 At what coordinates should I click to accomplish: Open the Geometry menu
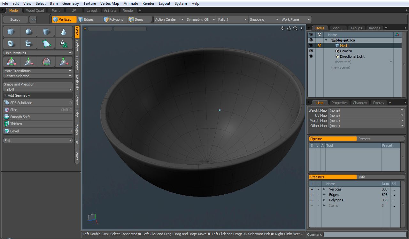pyautogui.click(x=70, y=4)
